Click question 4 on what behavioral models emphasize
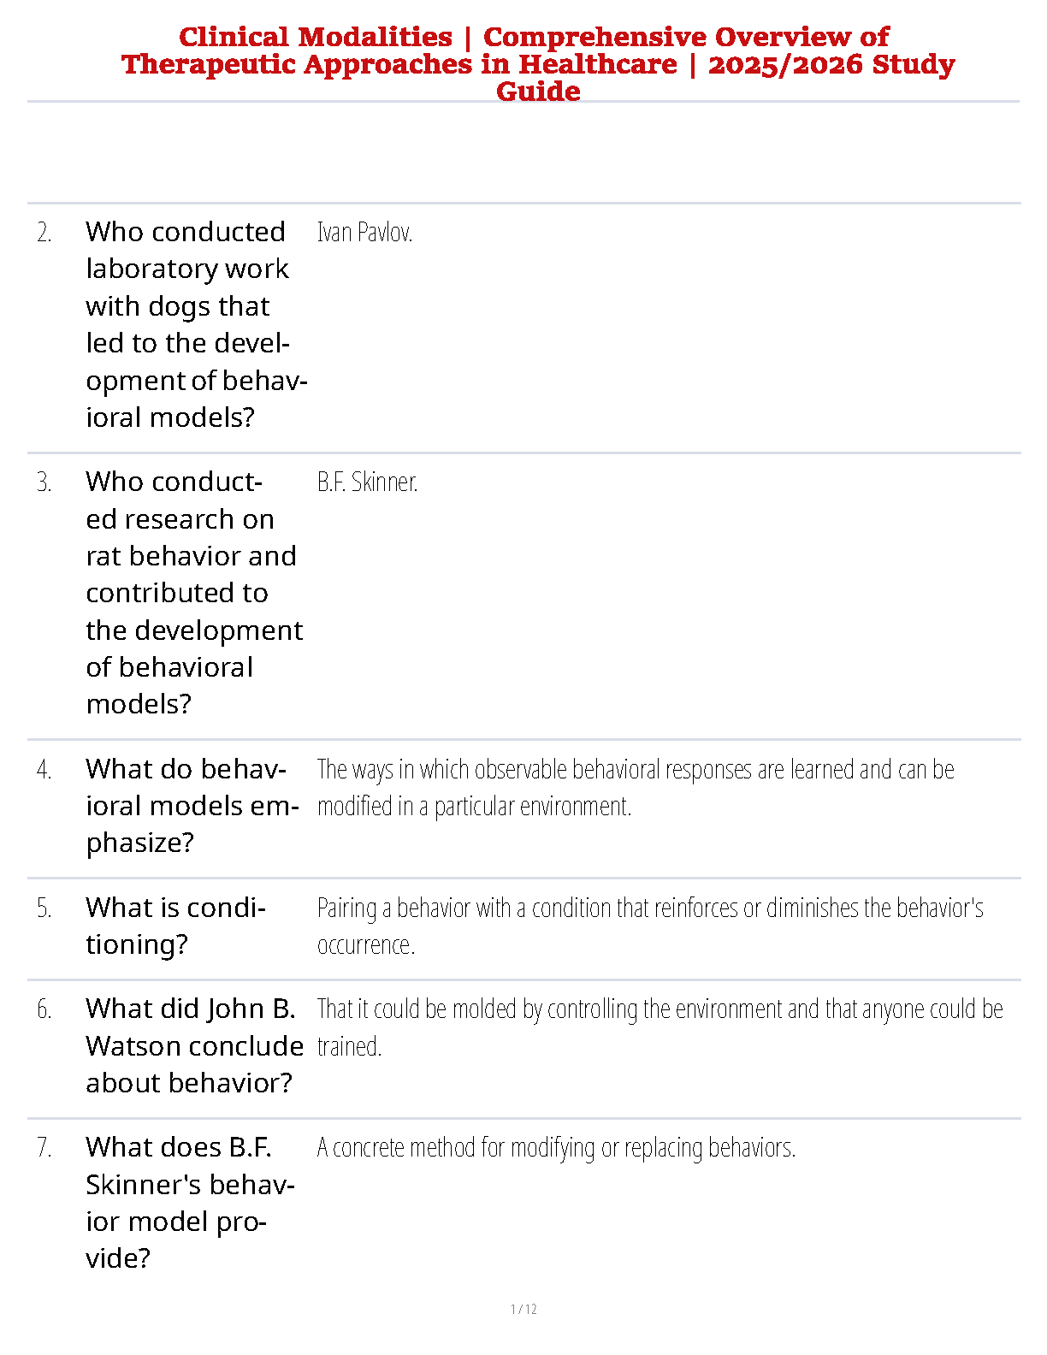Screen dimensions: 1047x1355 [192, 806]
